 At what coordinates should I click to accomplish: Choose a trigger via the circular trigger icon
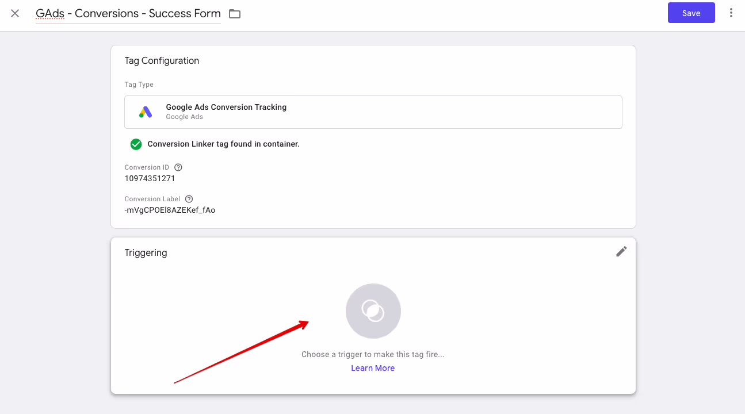(x=373, y=311)
